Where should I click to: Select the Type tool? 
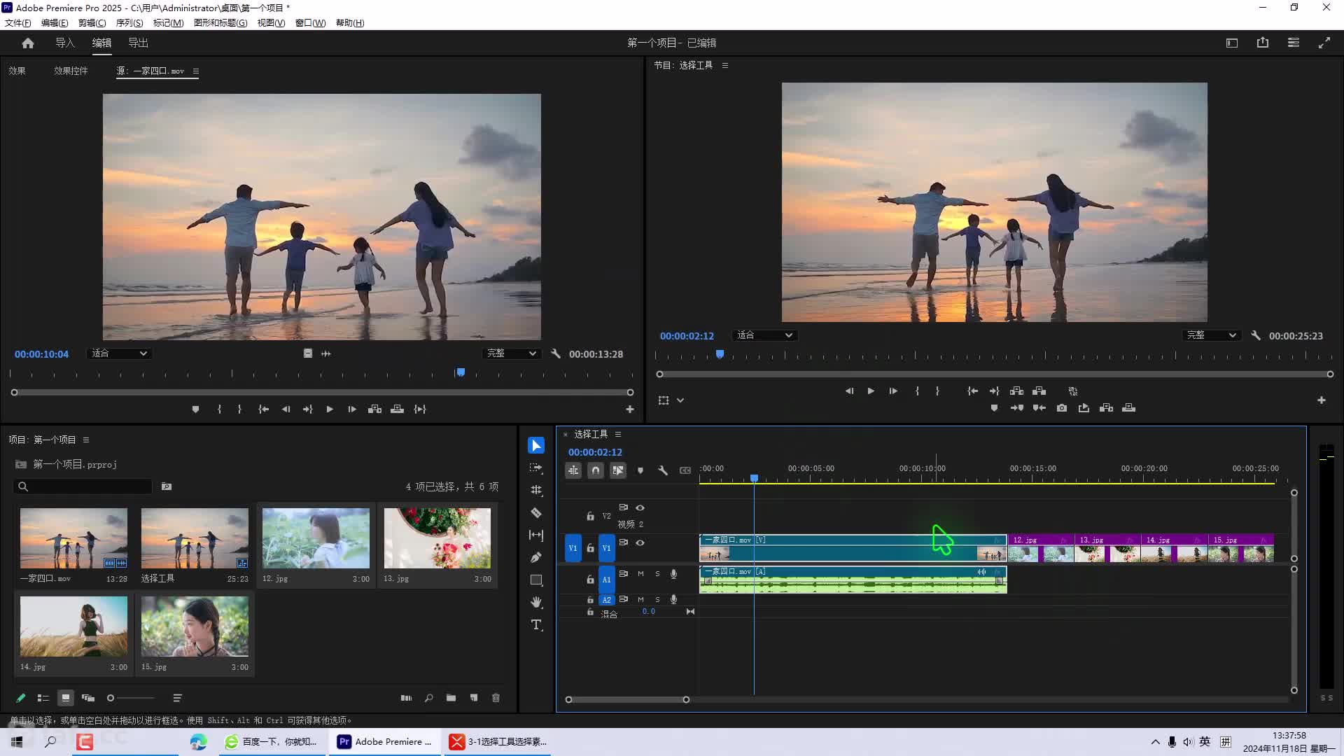536,624
